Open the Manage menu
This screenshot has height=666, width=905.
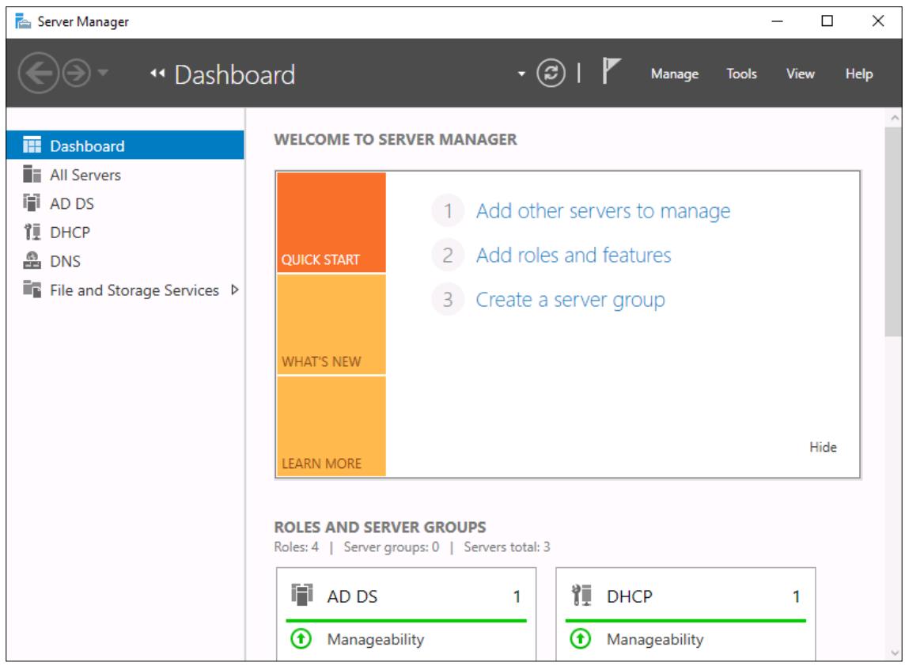(x=674, y=74)
